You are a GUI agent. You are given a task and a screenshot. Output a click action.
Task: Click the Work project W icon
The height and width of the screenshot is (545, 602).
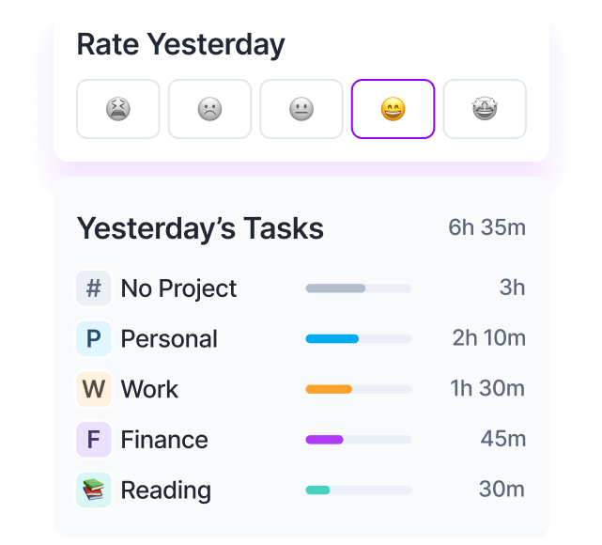(x=94, y=389)
